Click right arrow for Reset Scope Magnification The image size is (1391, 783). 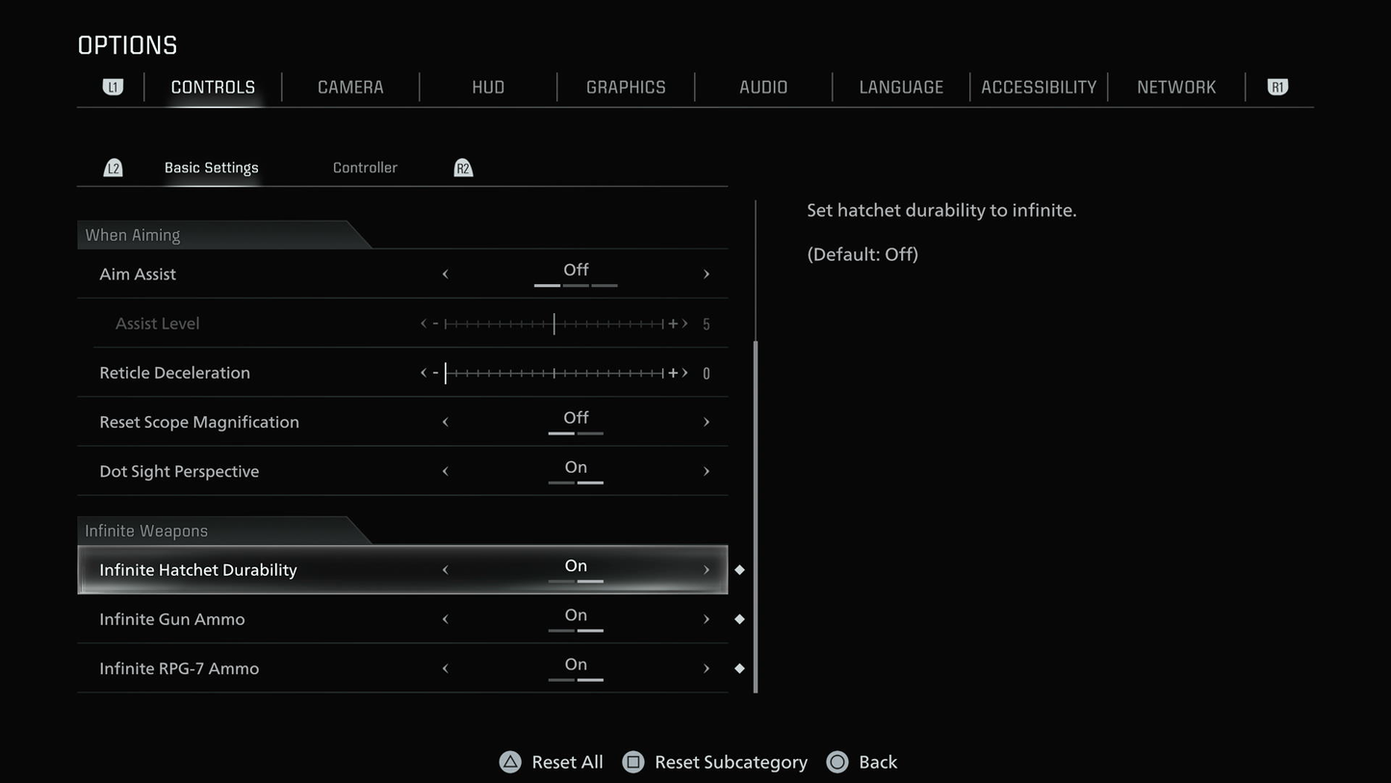click(x=707, y=422)
